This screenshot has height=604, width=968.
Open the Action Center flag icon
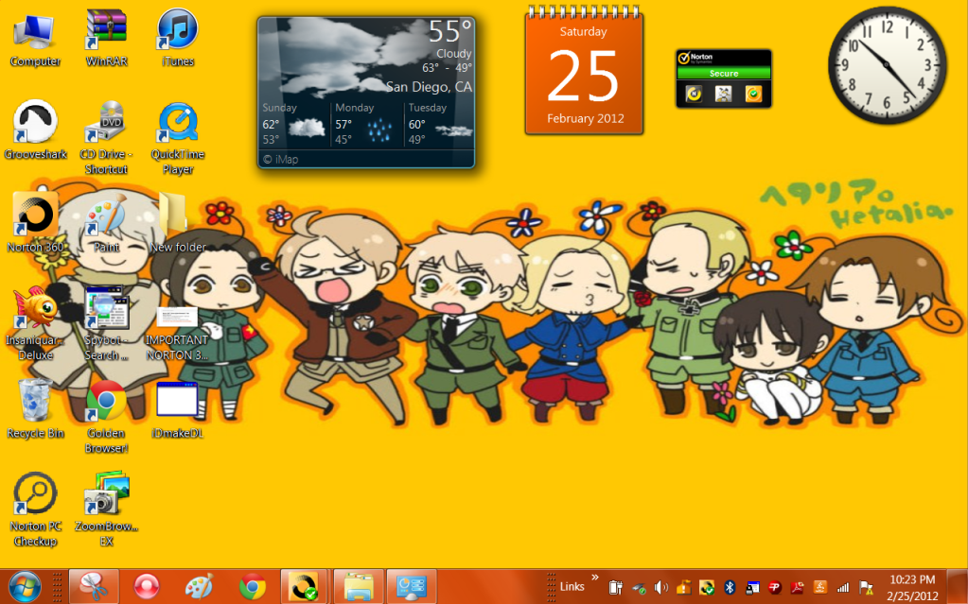pyautogui.click(x=866, y=587)
